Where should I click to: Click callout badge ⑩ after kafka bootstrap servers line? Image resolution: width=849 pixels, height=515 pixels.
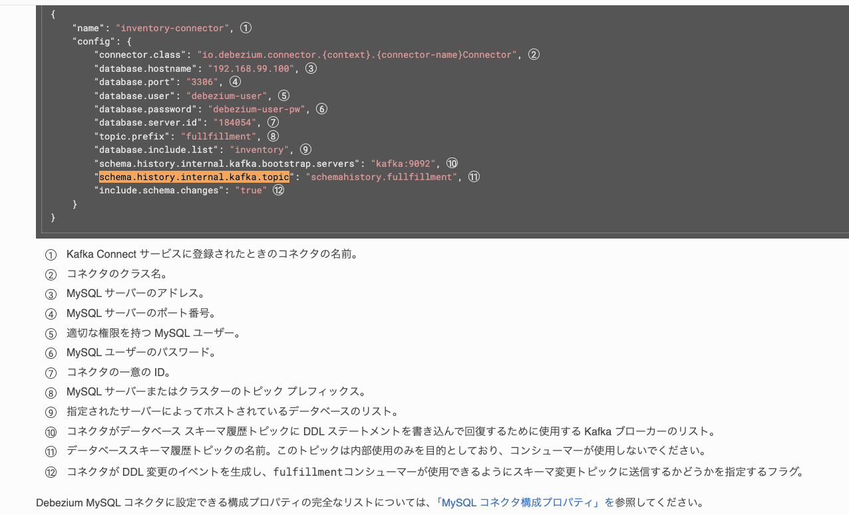(x=452, y=163)
